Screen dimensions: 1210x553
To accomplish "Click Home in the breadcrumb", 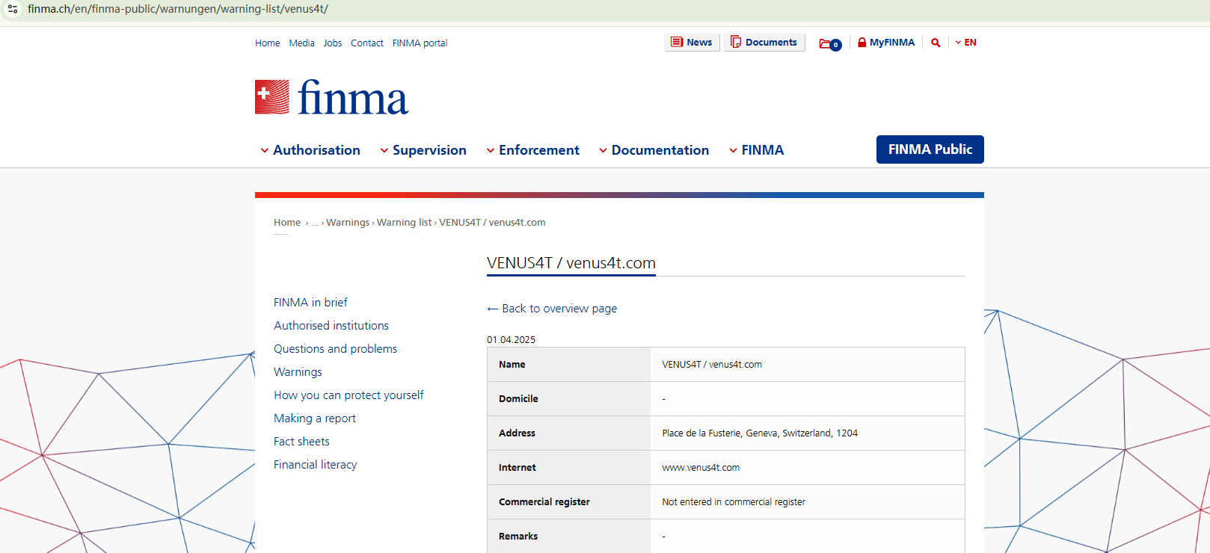I will coord(287,223).
